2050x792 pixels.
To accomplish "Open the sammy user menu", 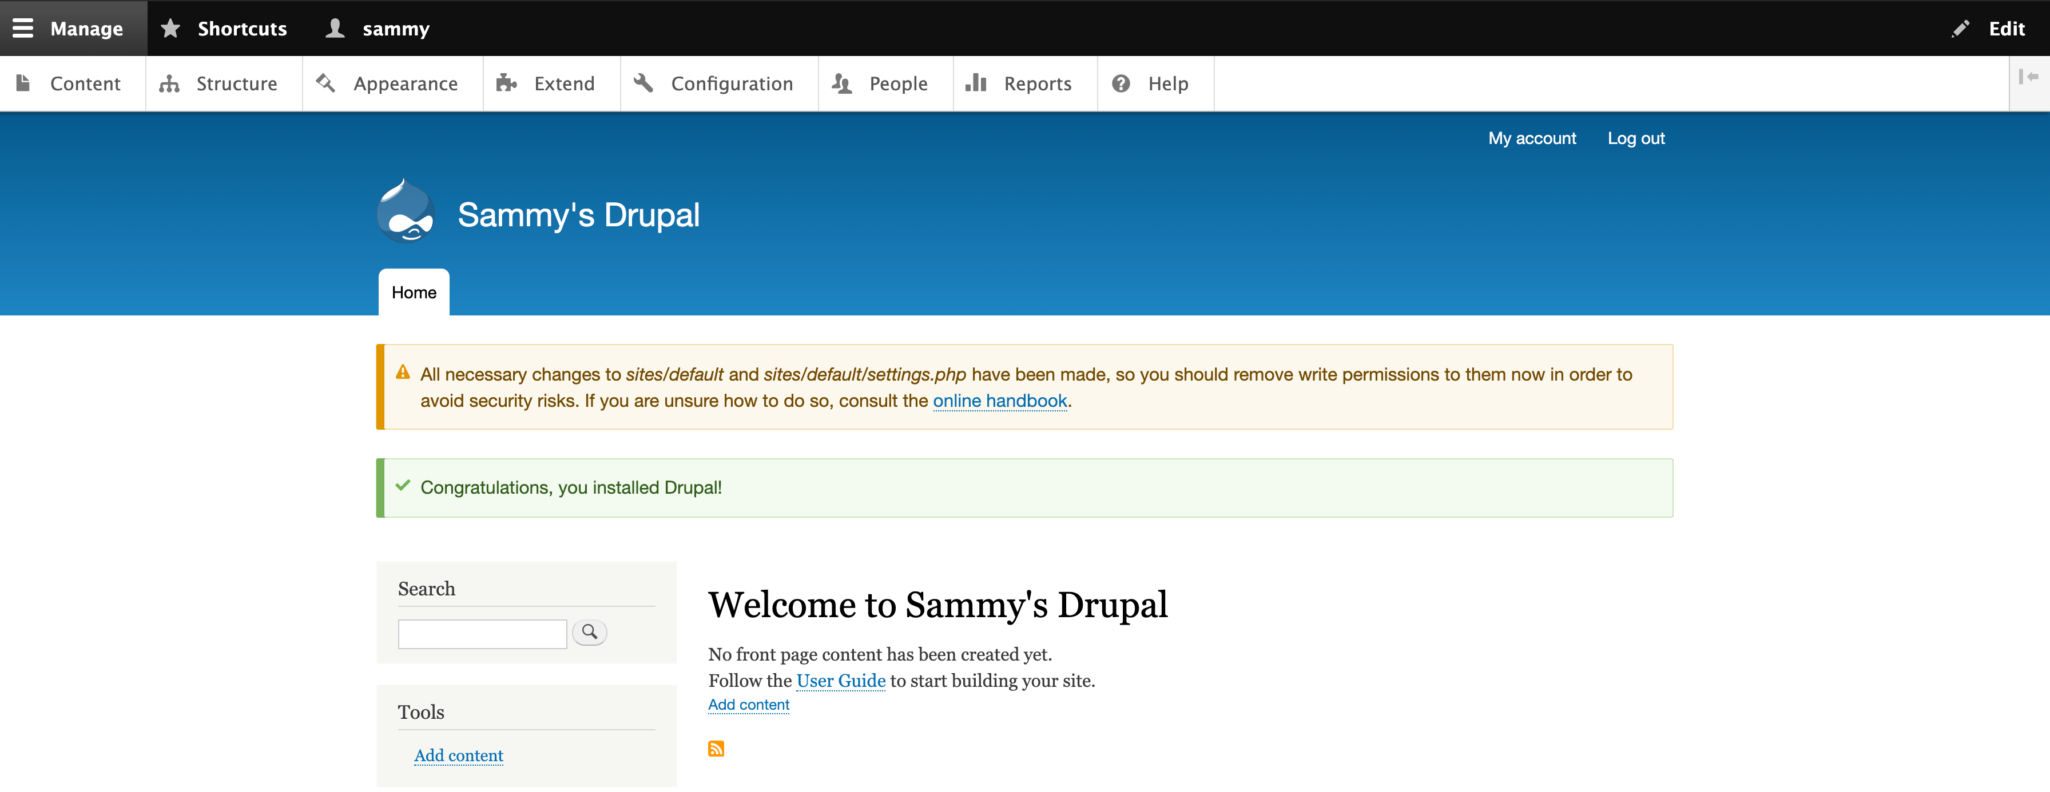I will coord(378,29).
